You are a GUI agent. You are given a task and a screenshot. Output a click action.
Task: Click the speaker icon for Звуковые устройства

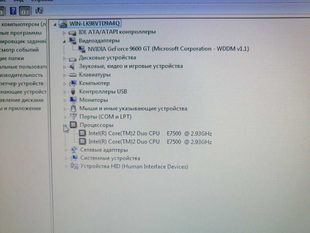click(x=72, y=67)
